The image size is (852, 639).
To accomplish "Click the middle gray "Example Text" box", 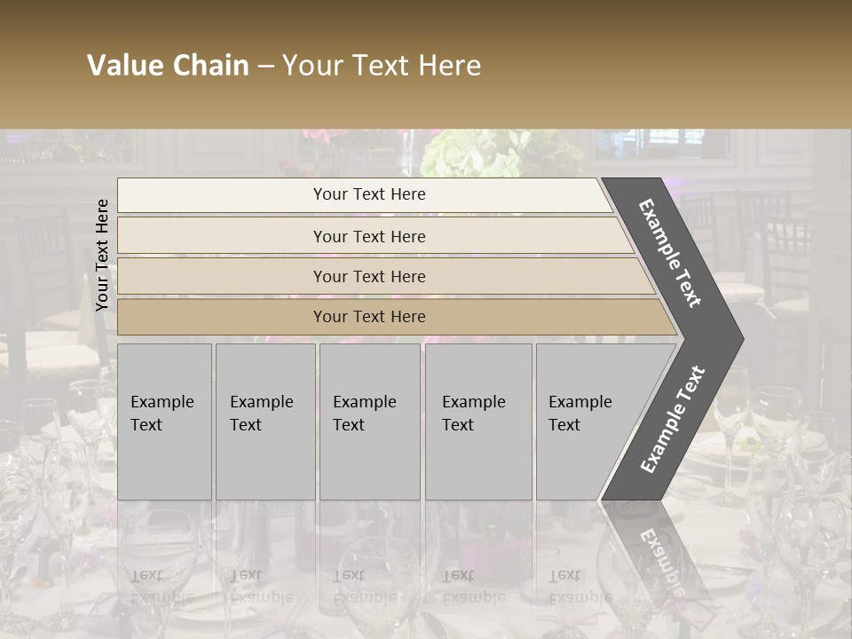I will [369, 422].
